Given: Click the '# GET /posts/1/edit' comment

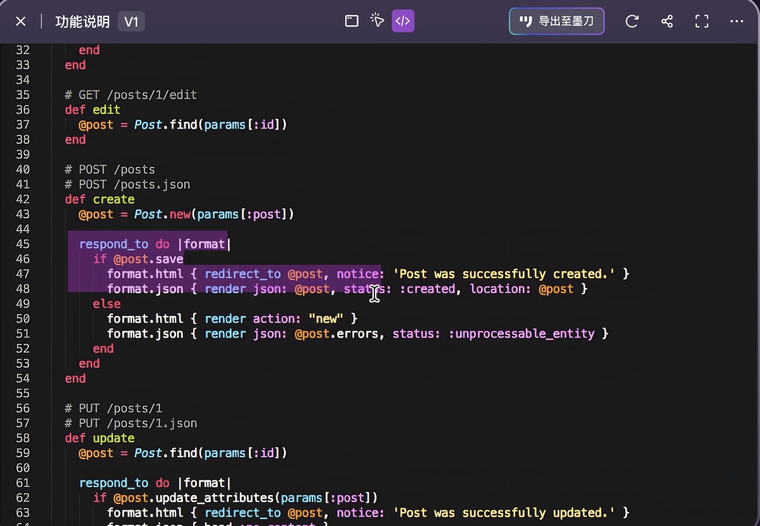Looking at the screenshot, I should point(131,95).
